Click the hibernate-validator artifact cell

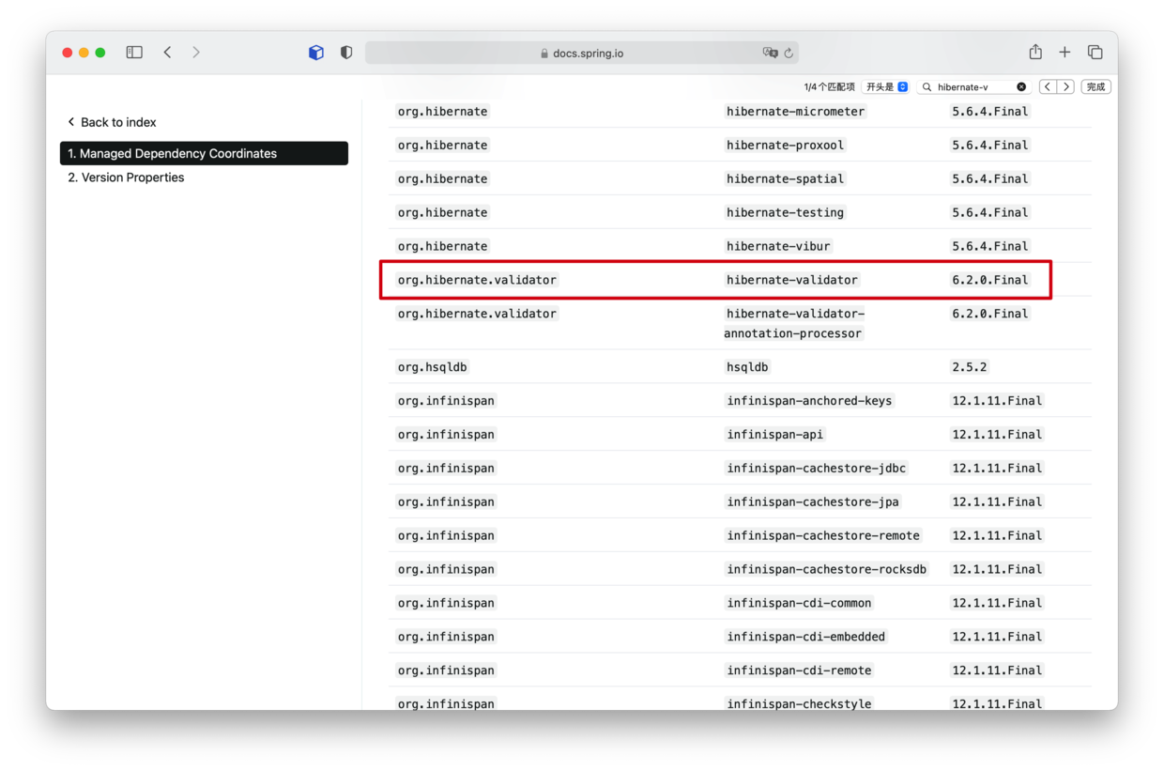[x=792, y=280]
